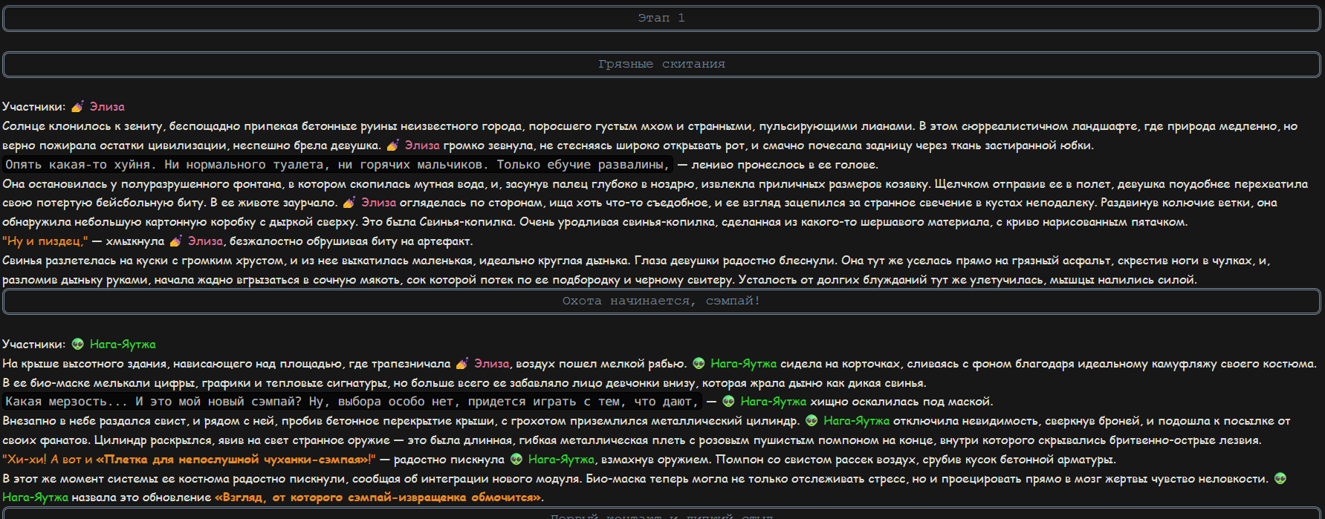Select the 'Охота начинается, сэмпай!' section header
Screen dimensions: 1325x519
[661, 301]
